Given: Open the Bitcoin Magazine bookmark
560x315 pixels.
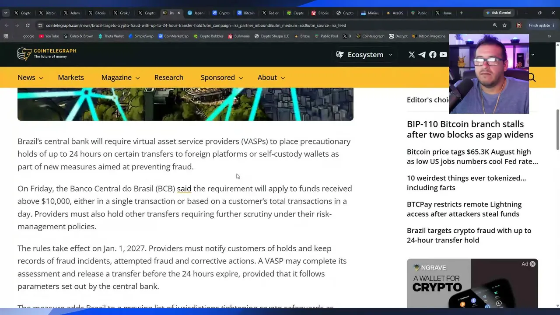Looking at the screenshot, I should pyautogui.click(x=429, y=36).
